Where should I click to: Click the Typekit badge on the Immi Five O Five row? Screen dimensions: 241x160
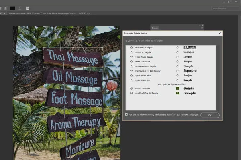(x=178, y=93)
